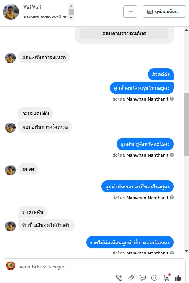The width and height of the screenshot is (189, 283).
Task: Click the shopping cart order icon
Action: point(166,278)
